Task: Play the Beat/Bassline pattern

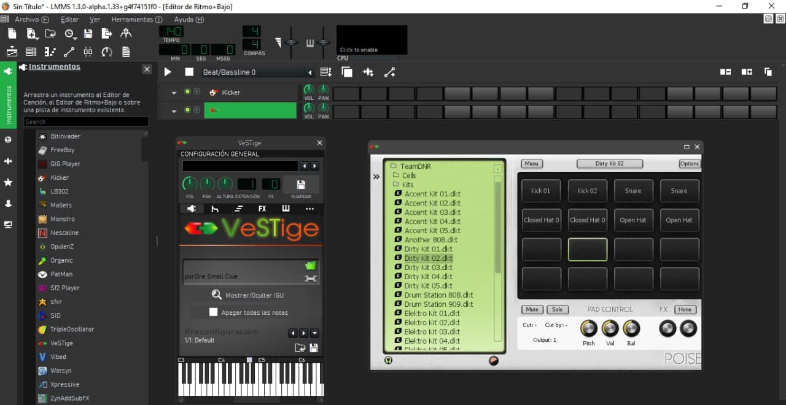Action: click(168, 72)
